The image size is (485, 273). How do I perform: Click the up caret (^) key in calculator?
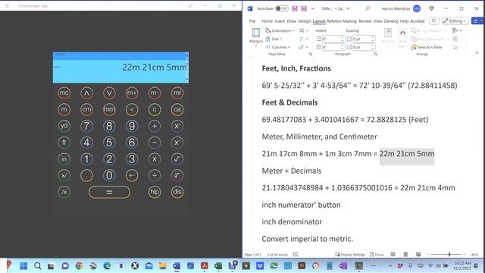(86, 93)
